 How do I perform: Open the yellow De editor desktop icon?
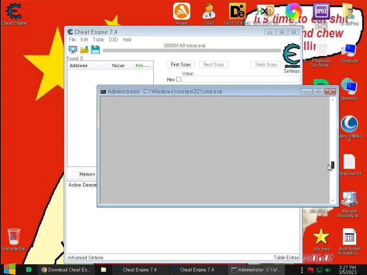[237, 11]
